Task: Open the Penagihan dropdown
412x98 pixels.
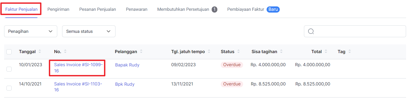Action: [31, 31]
